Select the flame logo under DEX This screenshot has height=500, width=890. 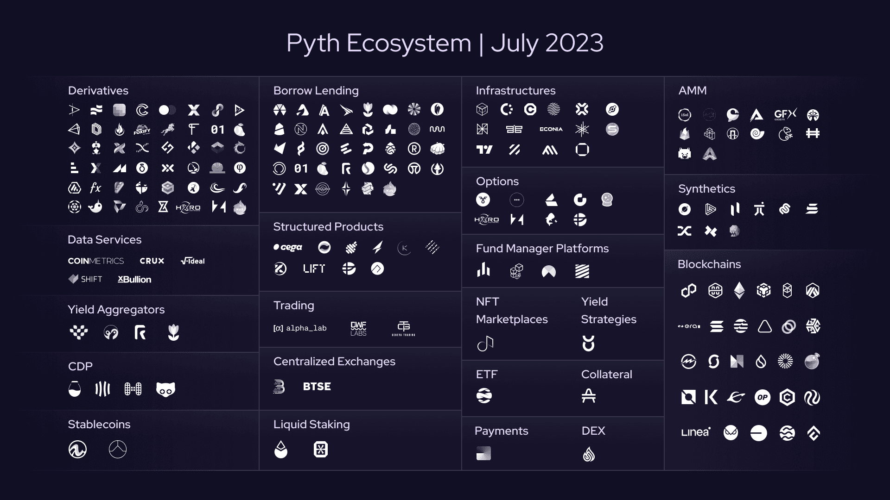tap(589, 454)
